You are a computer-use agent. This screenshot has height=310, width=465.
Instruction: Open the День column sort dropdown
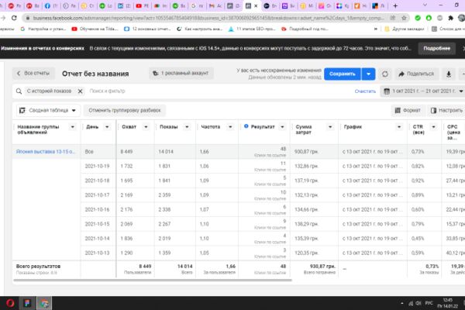pyautogui.click(x=107, y=127)
